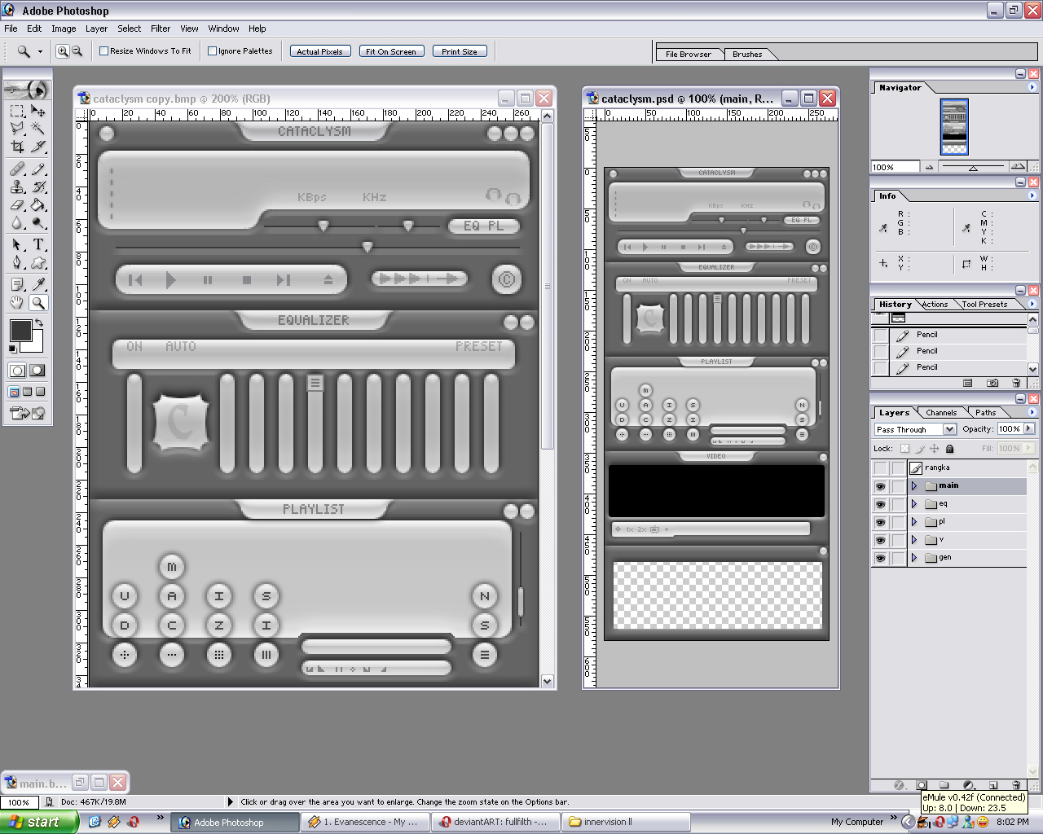Expand the eq layer set
Screen dimensions: 1043x834
[914, 504]
